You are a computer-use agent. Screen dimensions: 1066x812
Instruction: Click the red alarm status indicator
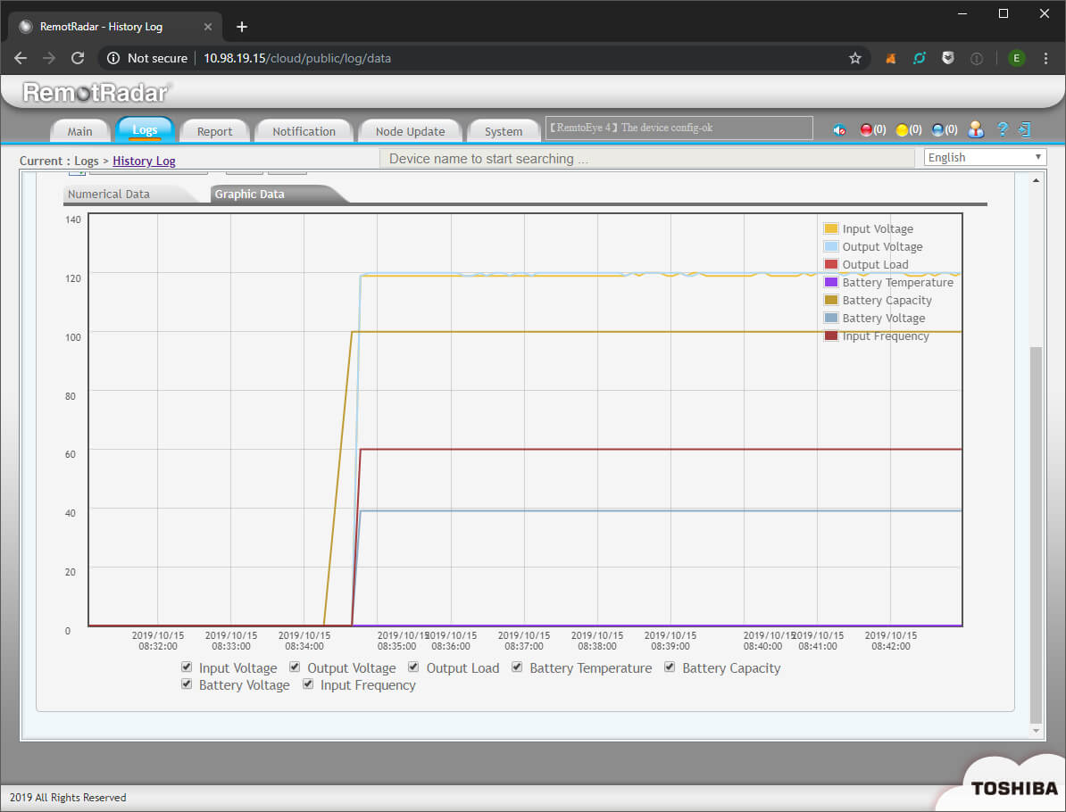click(x=866, y=130)
